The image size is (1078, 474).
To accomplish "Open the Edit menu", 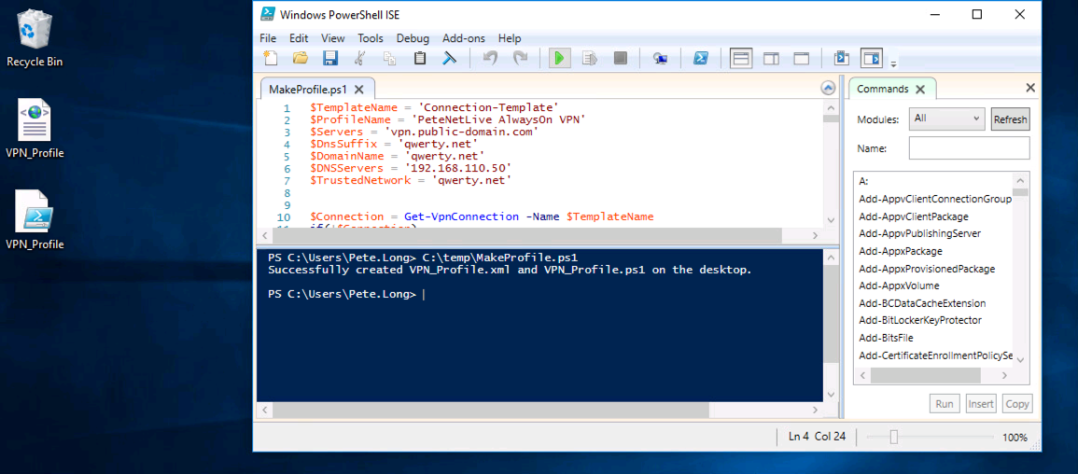I will (299, 38).
